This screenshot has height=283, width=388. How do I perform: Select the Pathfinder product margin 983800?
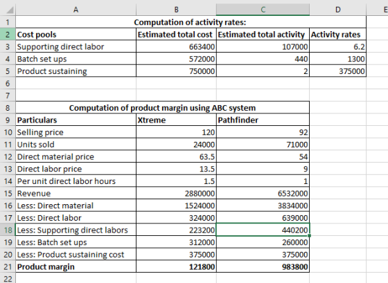pos(263,267)
